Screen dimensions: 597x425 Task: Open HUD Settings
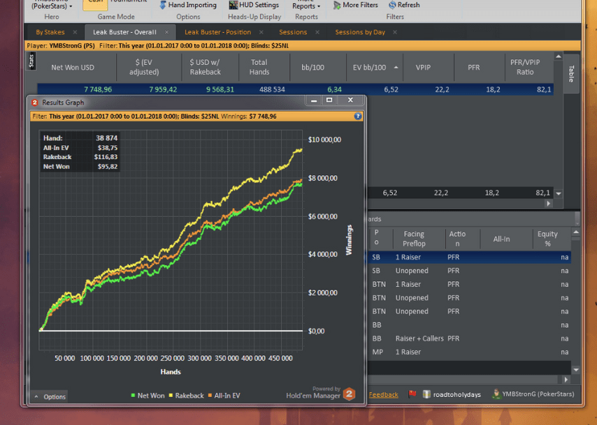254,5
